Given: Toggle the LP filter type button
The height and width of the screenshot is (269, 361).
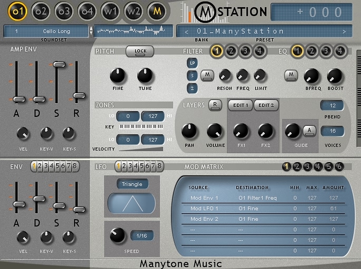Looking at the screenshot, I should (x=192, y=63).
